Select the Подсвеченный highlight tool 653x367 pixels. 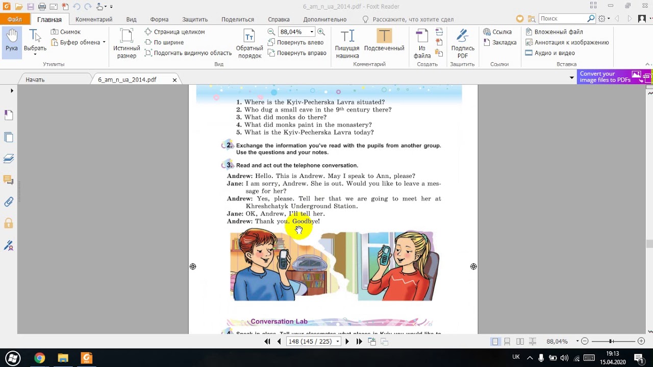coord(384,40)
